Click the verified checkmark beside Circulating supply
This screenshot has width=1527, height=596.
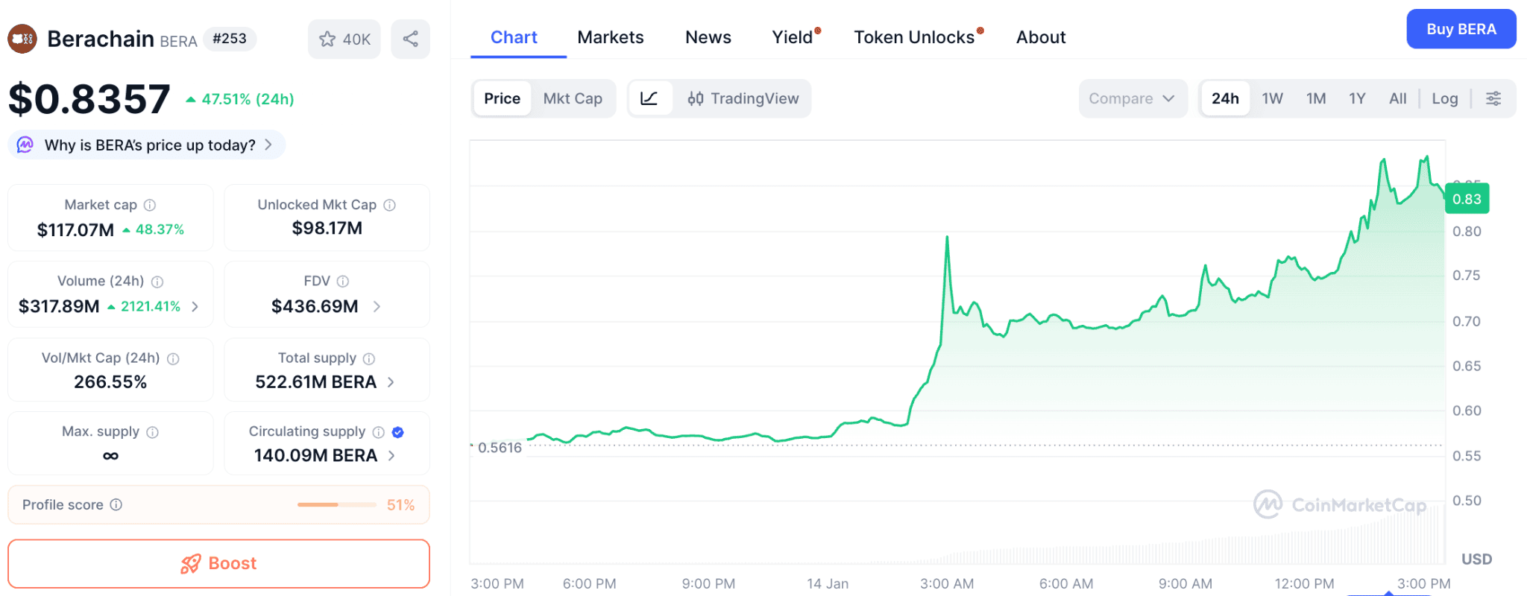pos(397,431)
